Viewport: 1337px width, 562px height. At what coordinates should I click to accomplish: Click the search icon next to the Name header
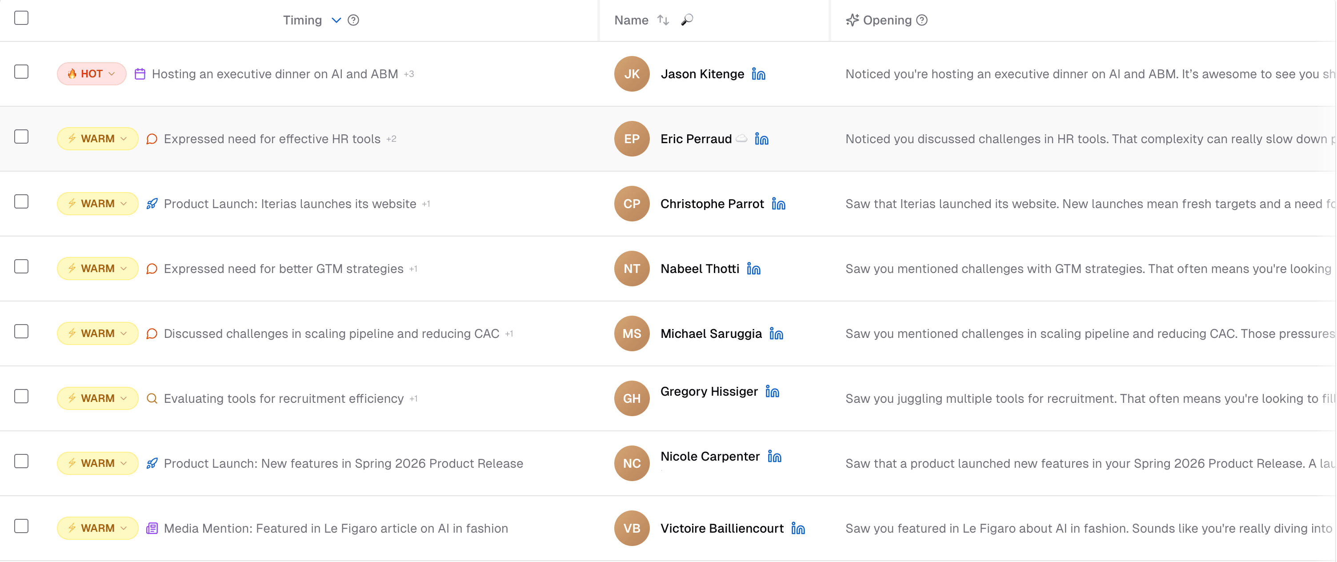[x=686, y=20]
